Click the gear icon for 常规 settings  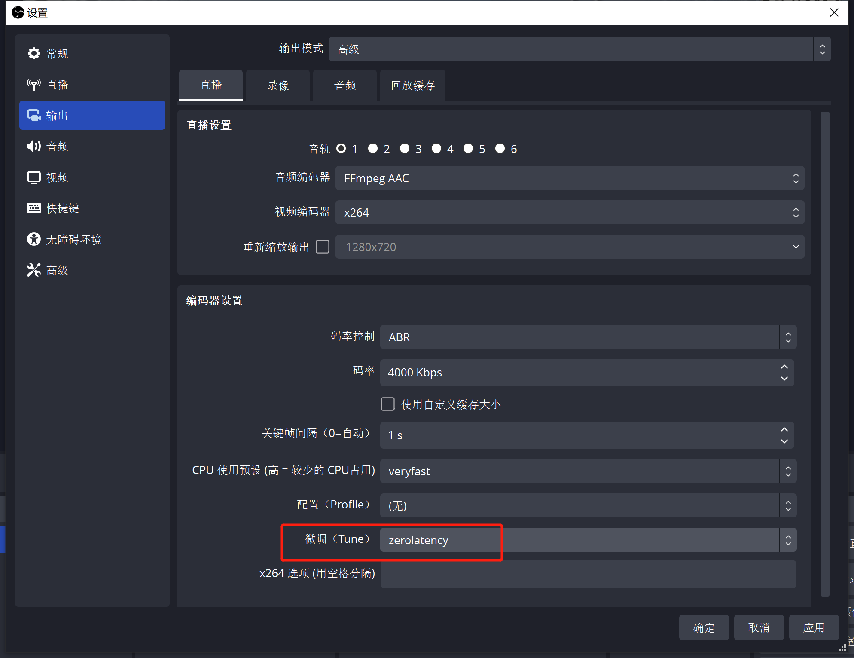[34, 53]
